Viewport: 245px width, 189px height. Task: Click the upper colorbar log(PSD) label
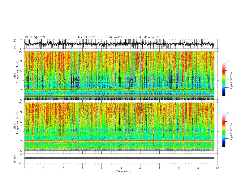[232, 81]
